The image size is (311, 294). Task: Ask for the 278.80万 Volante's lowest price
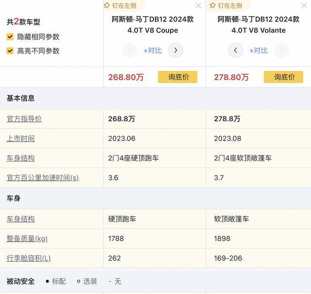tap(283, 77)
